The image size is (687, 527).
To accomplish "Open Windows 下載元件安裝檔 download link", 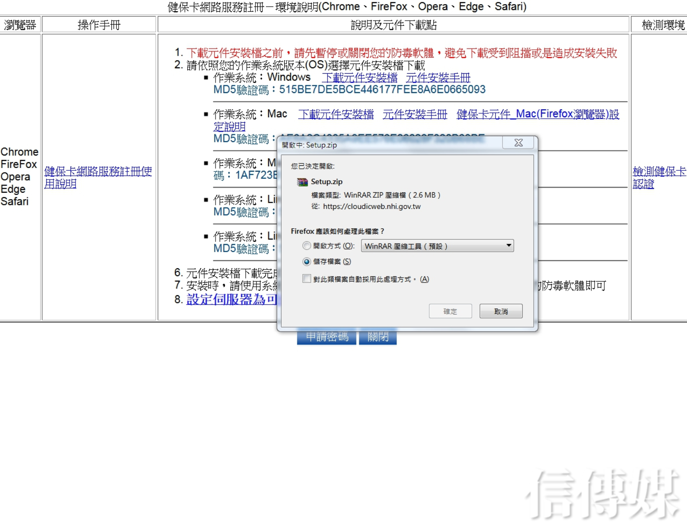I will [x=359, y=78].
